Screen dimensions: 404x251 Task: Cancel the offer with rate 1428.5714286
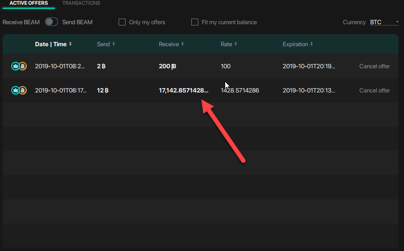pos(375,91)
